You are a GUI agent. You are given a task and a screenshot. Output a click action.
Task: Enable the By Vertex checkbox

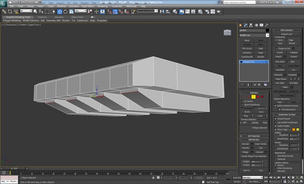242,101
